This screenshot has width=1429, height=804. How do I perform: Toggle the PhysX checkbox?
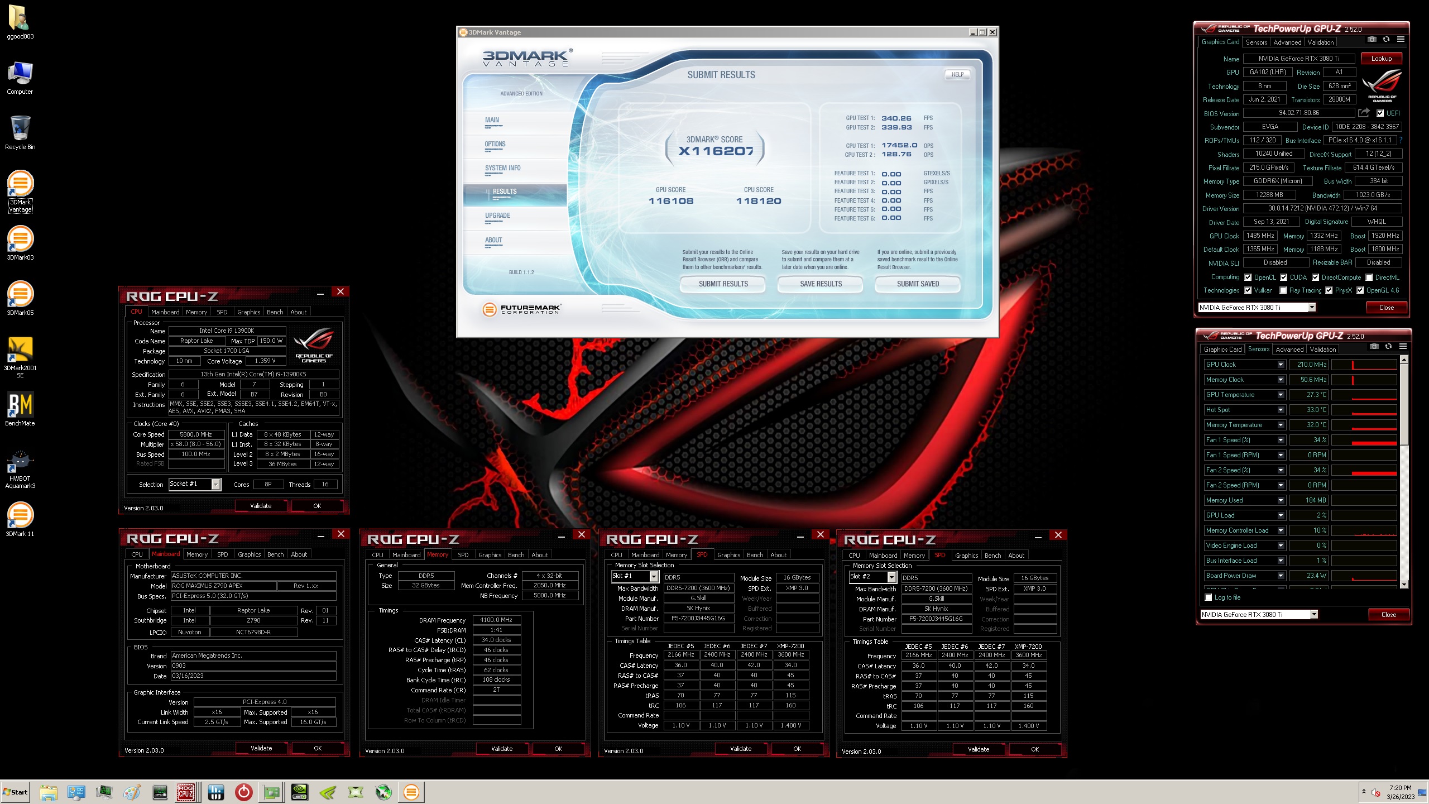[1329, 290]
